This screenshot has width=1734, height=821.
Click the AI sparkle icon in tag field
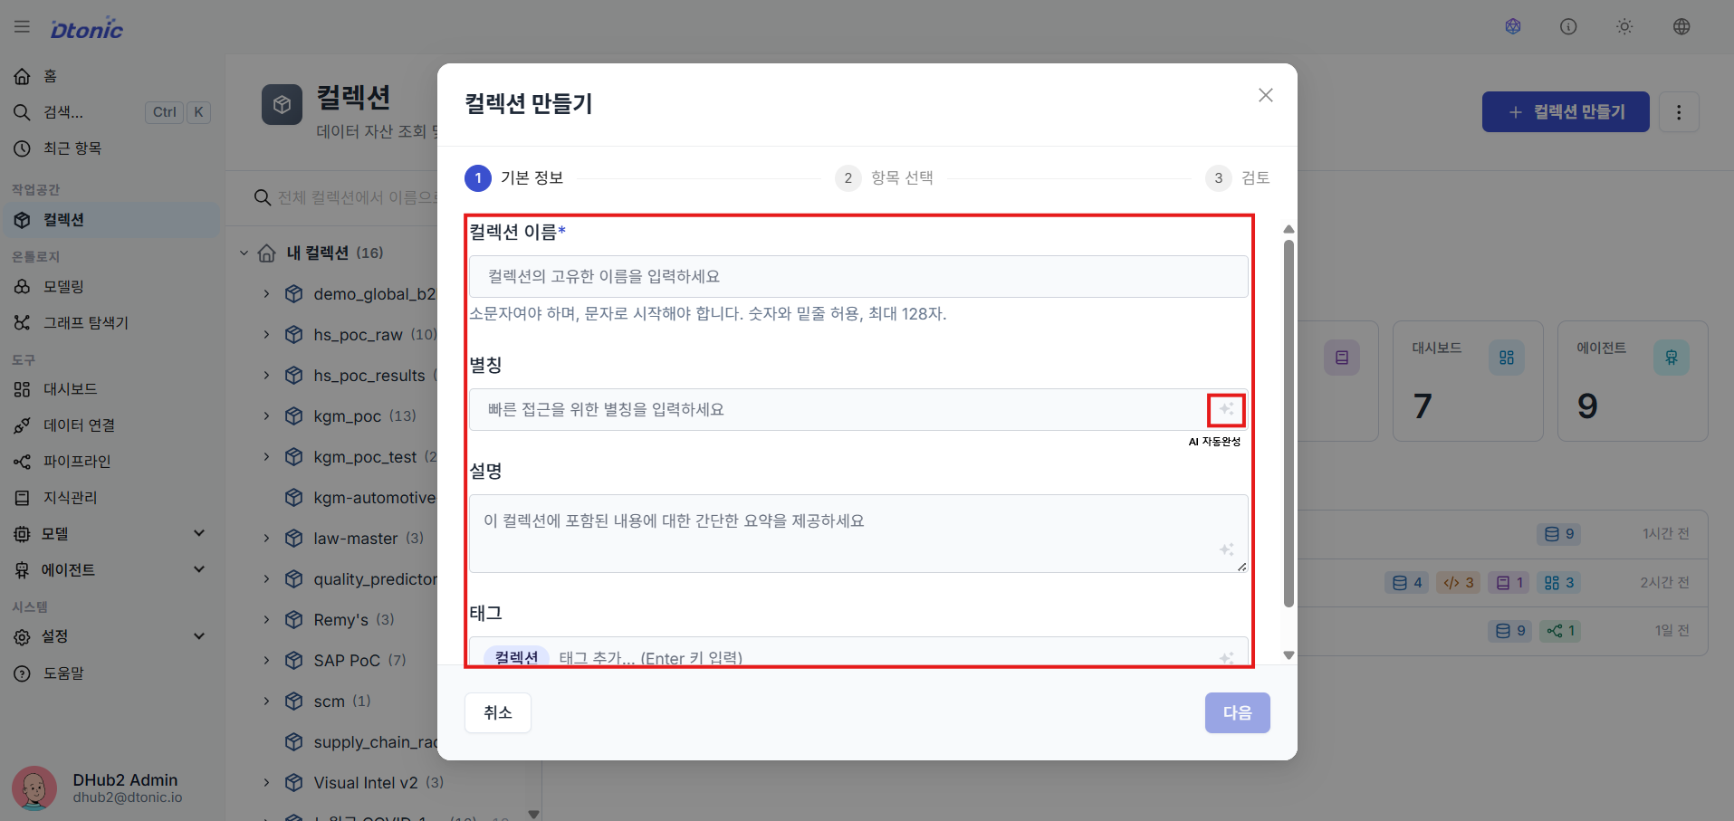tap(1226, 658)
